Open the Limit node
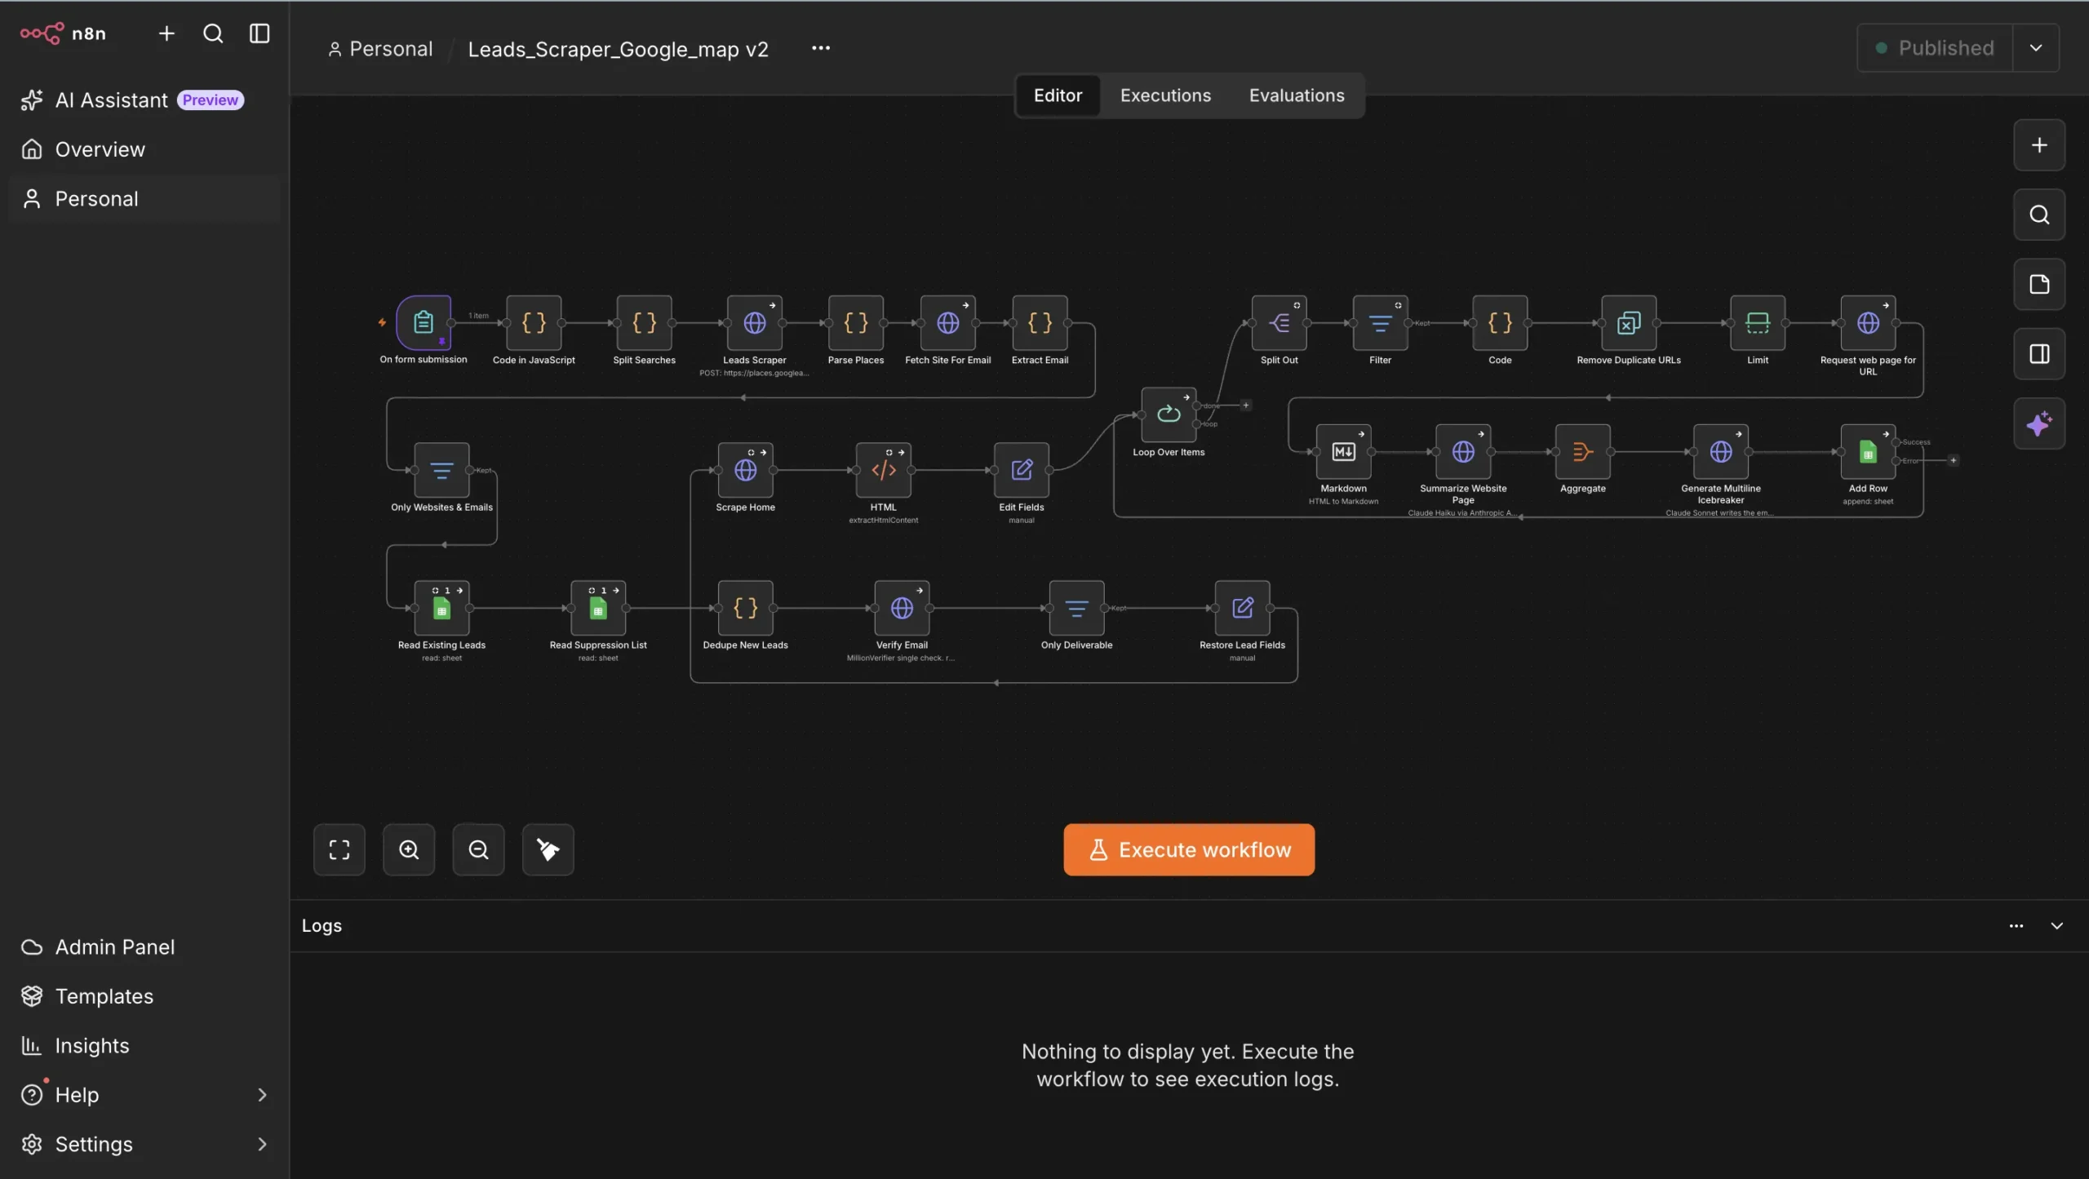This screenshot has width=2089, height=1179. click(x=1757, y=322)
